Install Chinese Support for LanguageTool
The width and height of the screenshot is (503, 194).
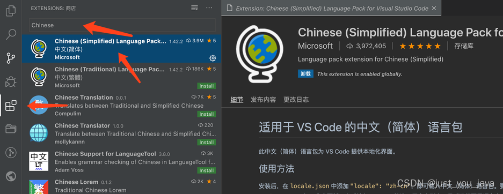click(x=206, y=170)
